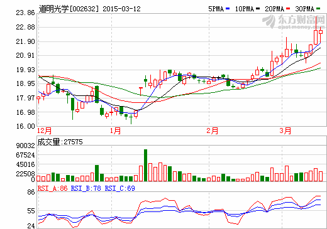The height and width of the screenshot is (229, 327).
Task: Click the 2月 month label on time axis
Action: pos(212,131)
